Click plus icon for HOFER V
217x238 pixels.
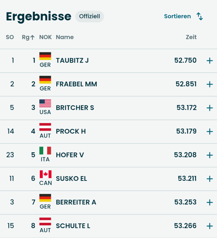209,155
